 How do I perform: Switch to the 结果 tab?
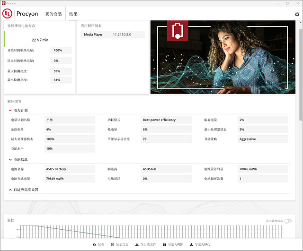73,14
